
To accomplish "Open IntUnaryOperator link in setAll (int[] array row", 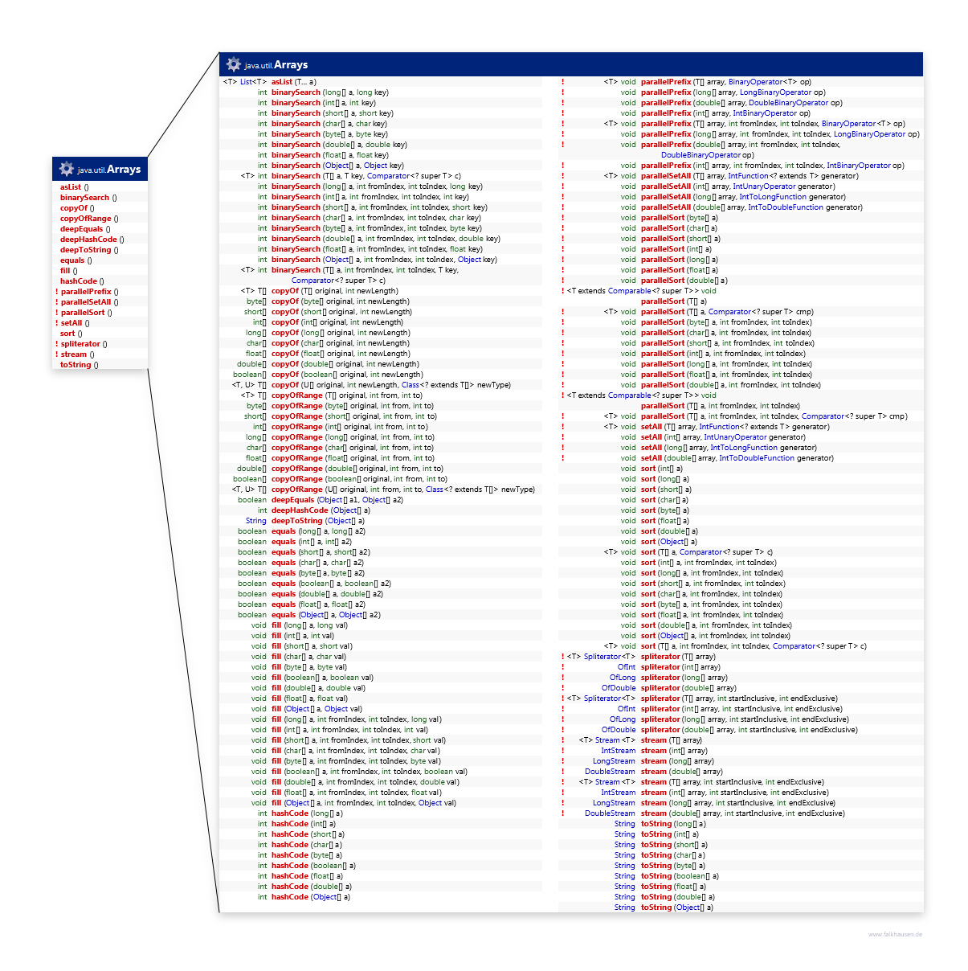I will (735, 437).
